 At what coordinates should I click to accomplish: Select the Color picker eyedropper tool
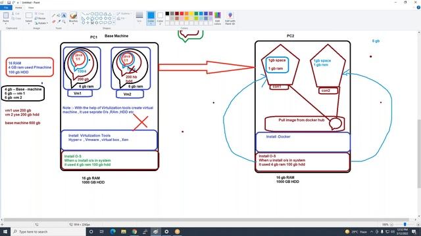[59, 22]
